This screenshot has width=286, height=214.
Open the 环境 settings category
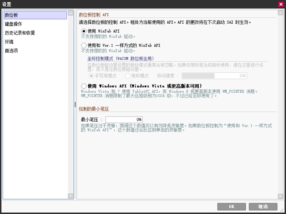9,41
